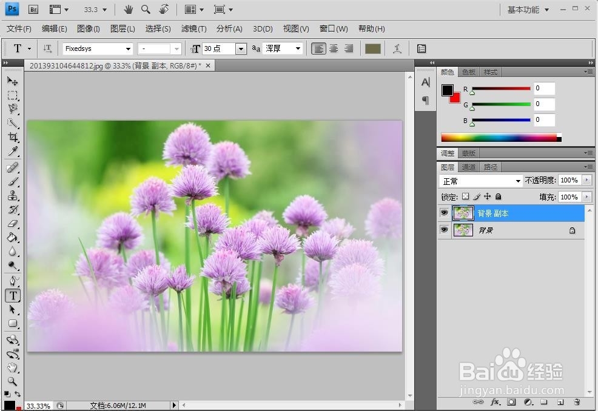598x411 pixels.
Task: Select the Horizontal Type tool
Action: point(13,295)
